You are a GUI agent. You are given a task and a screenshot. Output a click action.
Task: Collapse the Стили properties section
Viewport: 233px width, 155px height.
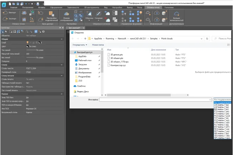coord(62,65)
